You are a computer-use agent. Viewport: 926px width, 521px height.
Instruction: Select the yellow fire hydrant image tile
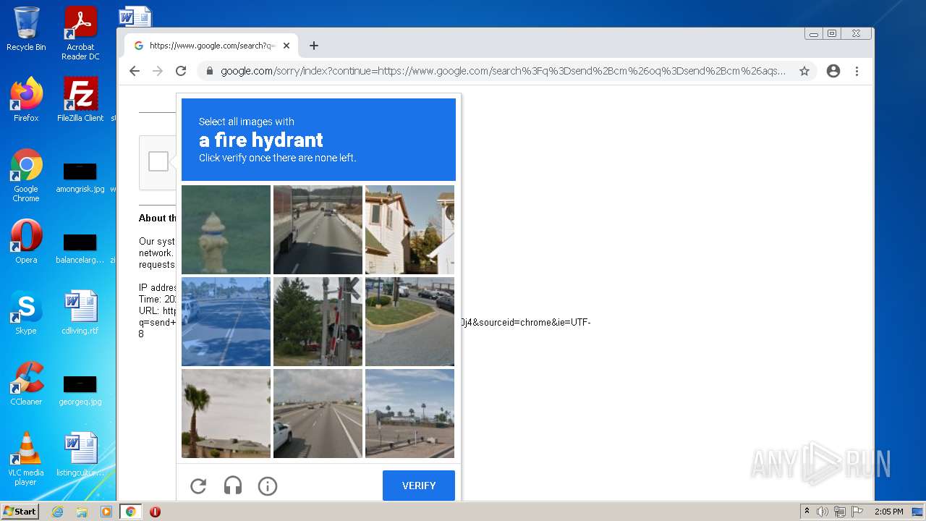[226, 229]
